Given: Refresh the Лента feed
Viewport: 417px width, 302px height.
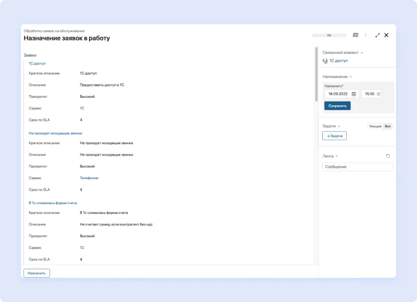Looking at the screenshot, I should click(x=388, y=156).
